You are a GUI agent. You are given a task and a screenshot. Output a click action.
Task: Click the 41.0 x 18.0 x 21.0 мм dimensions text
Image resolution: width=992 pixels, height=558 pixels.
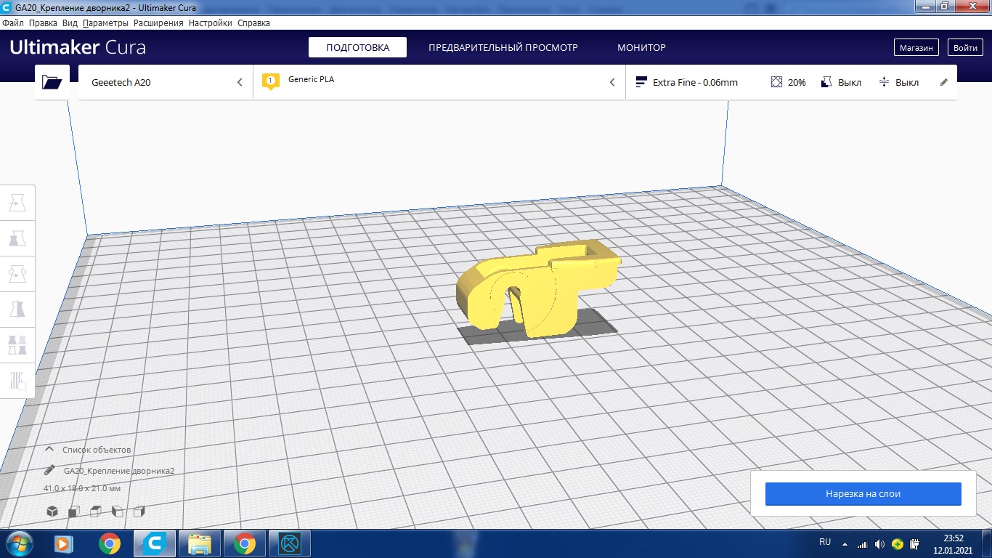pyautogui.click(x=82, y=488)
